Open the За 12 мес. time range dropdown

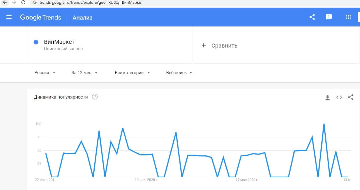pyautogui.click(x=85, y=73)
